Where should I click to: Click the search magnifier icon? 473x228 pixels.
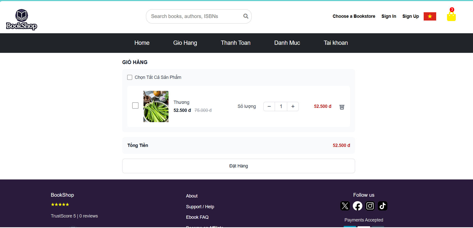(x=246, y=16)
